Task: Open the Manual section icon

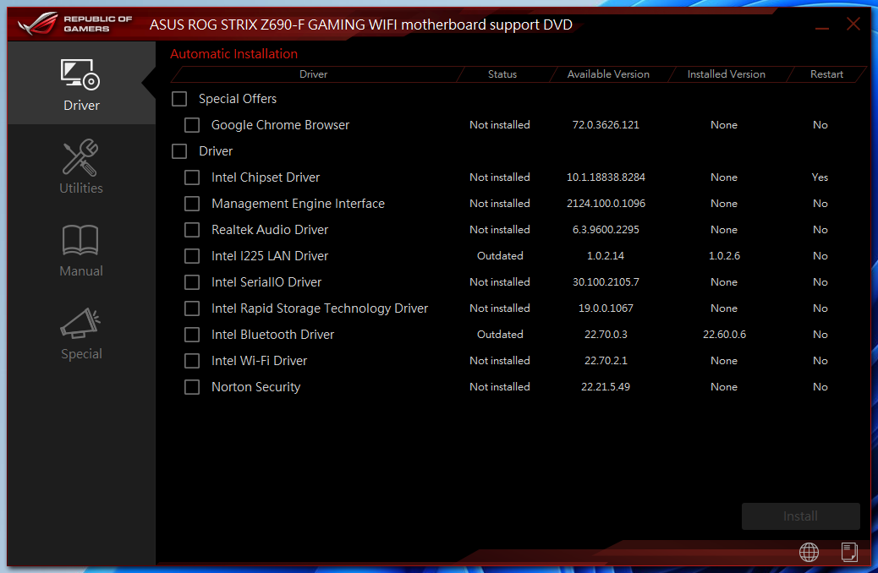Action: (x=80, y=248)
